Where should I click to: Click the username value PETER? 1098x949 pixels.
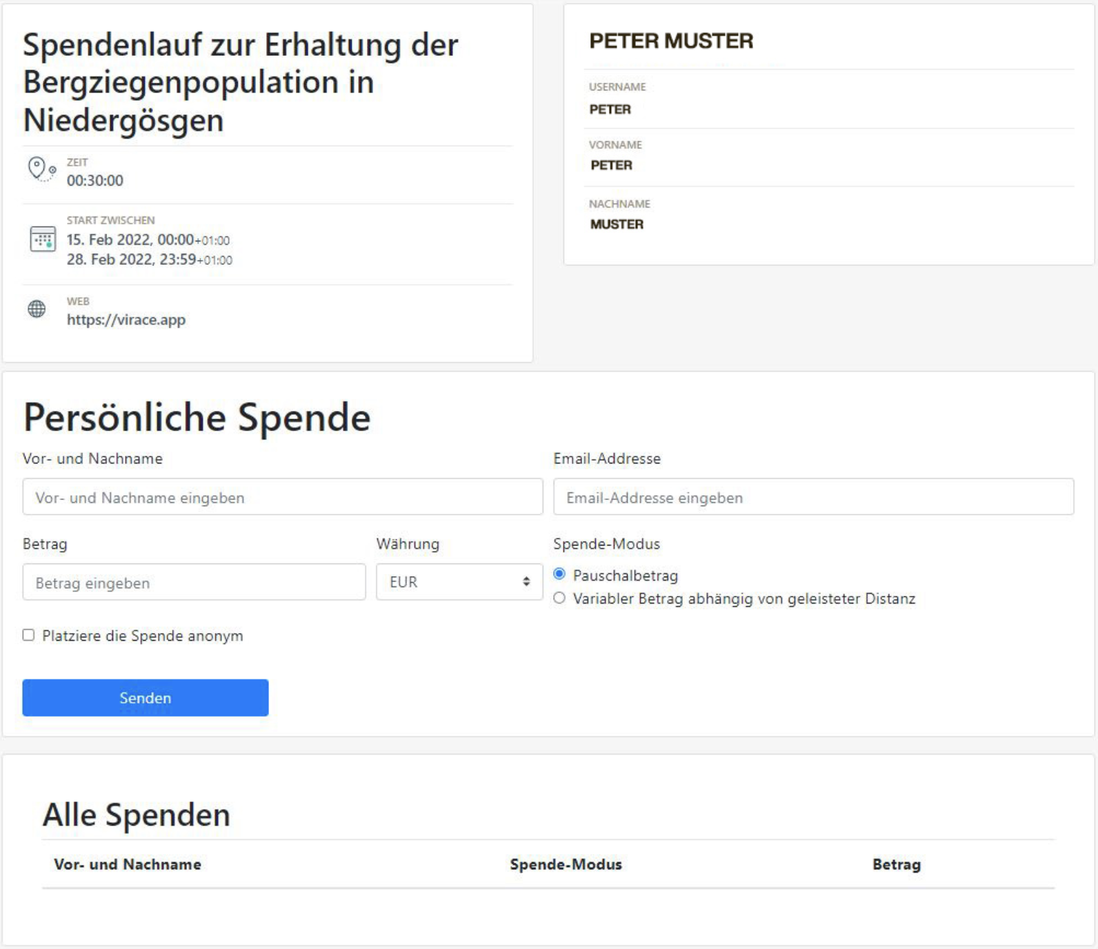610,110
